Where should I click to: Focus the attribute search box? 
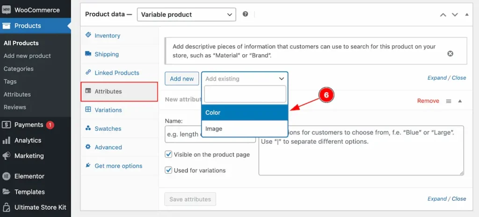245,94
